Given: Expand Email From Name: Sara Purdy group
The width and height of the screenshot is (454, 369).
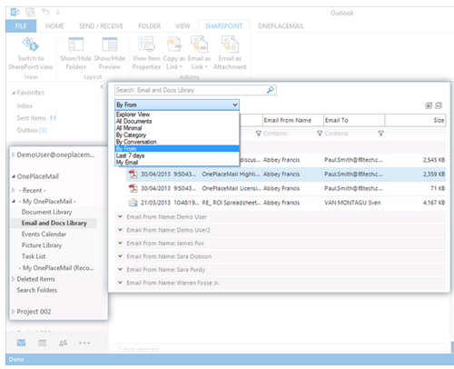Looking at the screenshot, I should point(120,269).
